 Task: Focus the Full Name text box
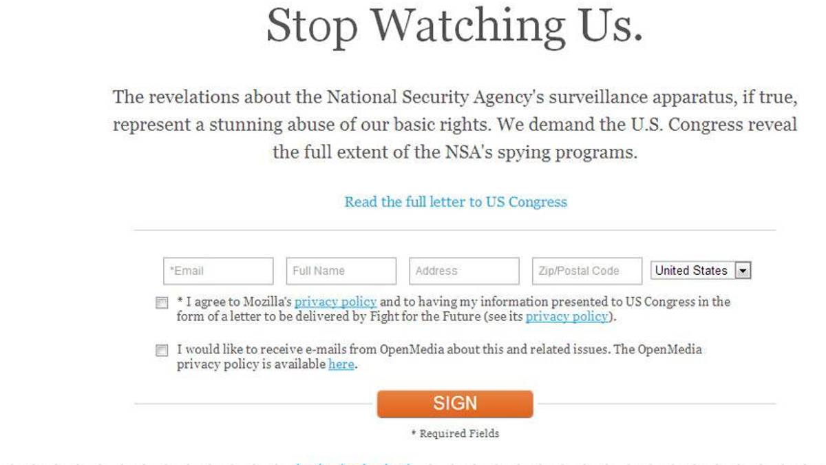(x=341, y=271)
